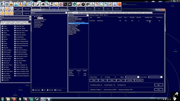Toggle the By Function checkbox
This screenshot has width=180, height=101.
55,90
